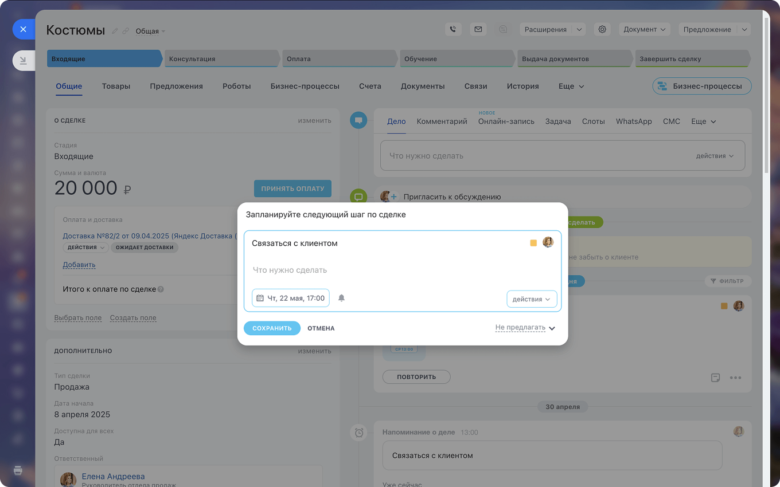Open the действия dropdown in dialog
Image resolution: width=780 pixels, height=487 pixels.
click(x=531, y=299)
